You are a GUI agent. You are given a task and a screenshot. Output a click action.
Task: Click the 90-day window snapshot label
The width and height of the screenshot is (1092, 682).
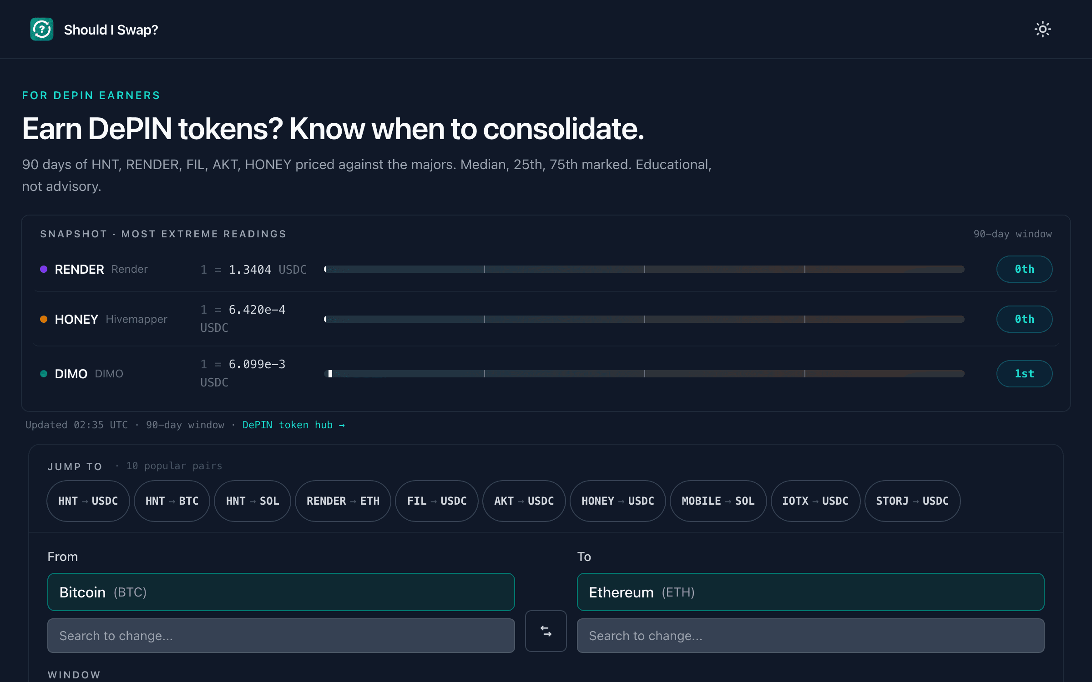pos(1012,234)
